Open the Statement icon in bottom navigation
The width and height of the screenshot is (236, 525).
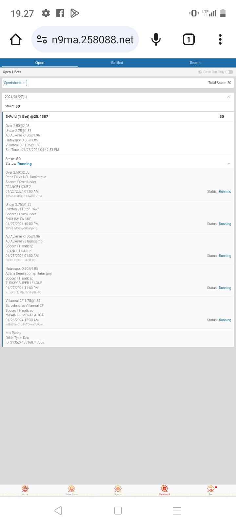(x=165, y=489)
